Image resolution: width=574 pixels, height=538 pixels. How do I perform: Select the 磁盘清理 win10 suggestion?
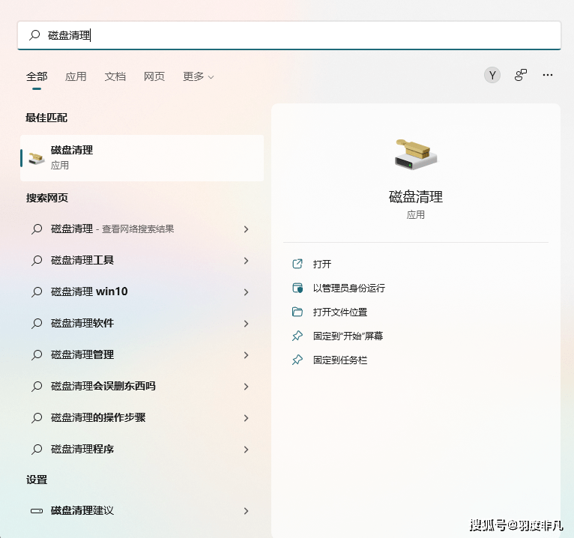(142, 292)
